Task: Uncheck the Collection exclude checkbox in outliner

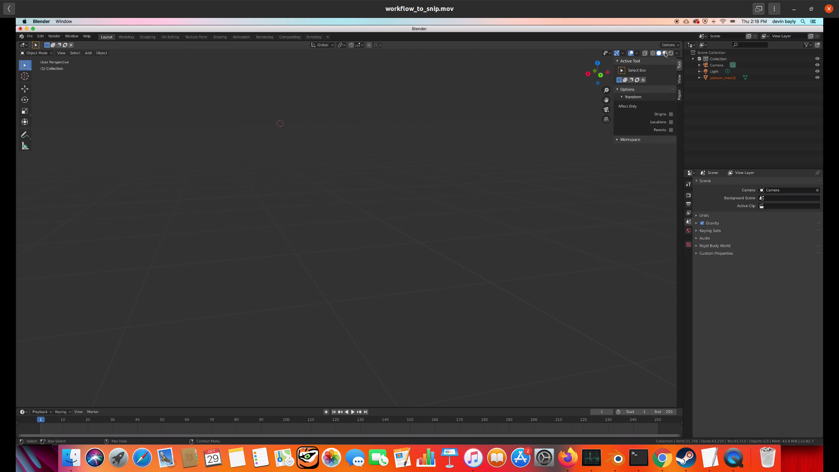Action: (699, 59)
